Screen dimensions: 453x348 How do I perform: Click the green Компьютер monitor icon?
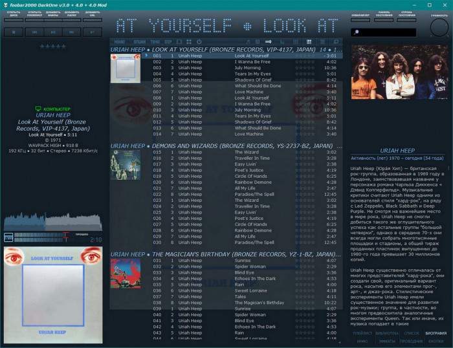pos(38,109)
